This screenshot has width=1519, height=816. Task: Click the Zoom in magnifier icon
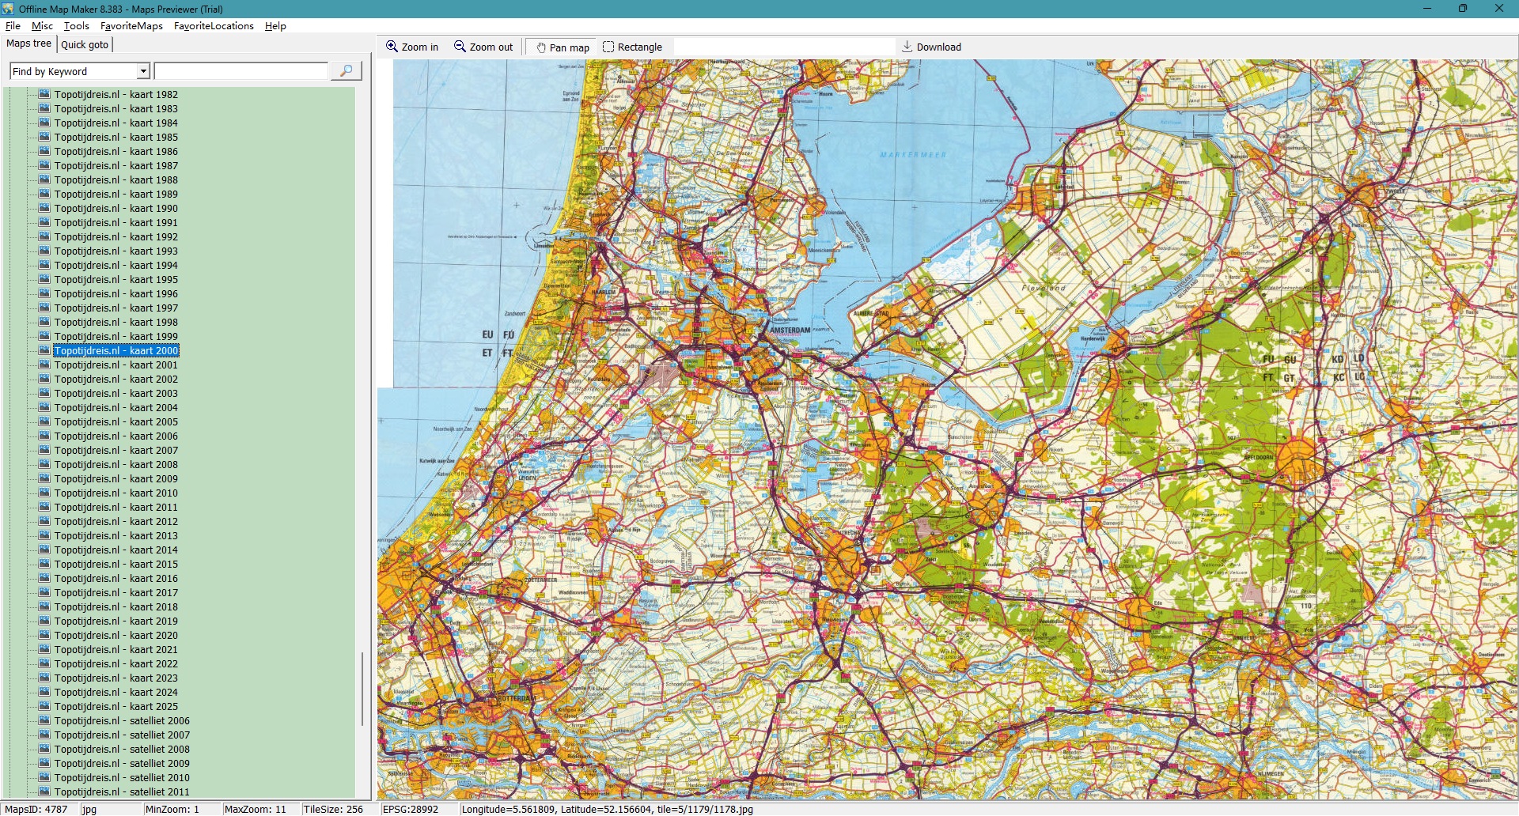tap(392, 47)
